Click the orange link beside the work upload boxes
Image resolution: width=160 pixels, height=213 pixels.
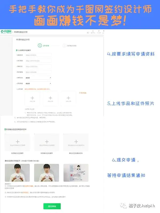[x=83, y=93]
